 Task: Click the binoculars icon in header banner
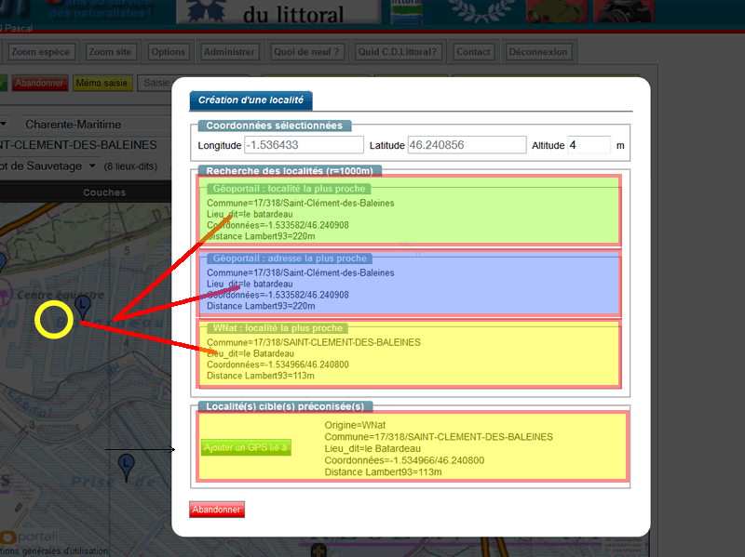tap(556, 10)
